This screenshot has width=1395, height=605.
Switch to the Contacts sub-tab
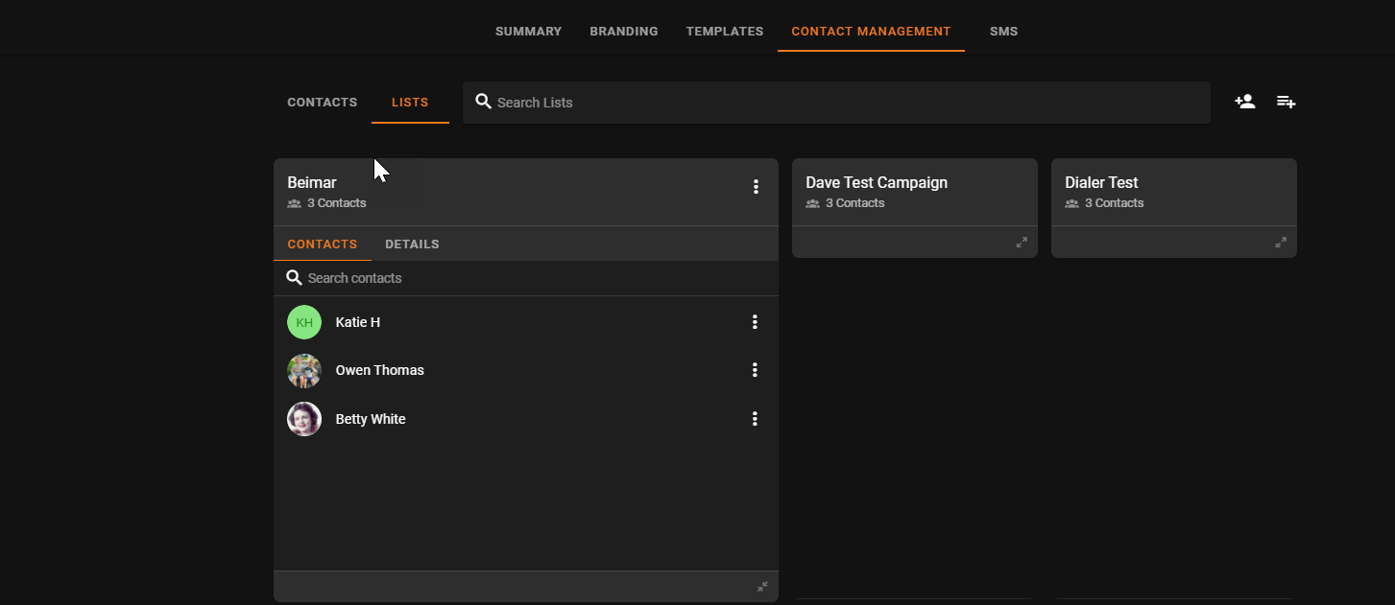point(322,103)
